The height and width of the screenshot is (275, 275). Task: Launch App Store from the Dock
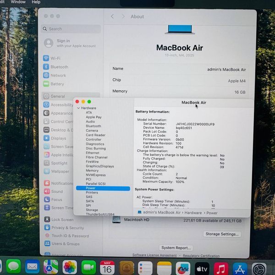240,269
